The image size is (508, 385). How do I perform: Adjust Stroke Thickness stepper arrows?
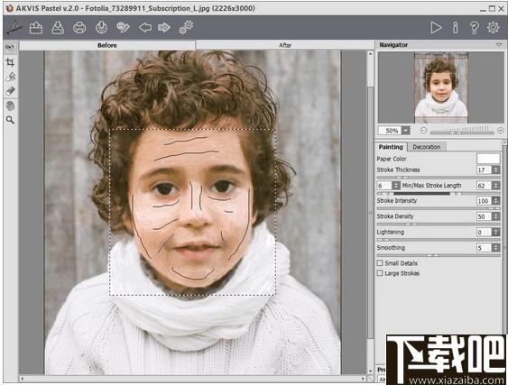pos(495,170)
